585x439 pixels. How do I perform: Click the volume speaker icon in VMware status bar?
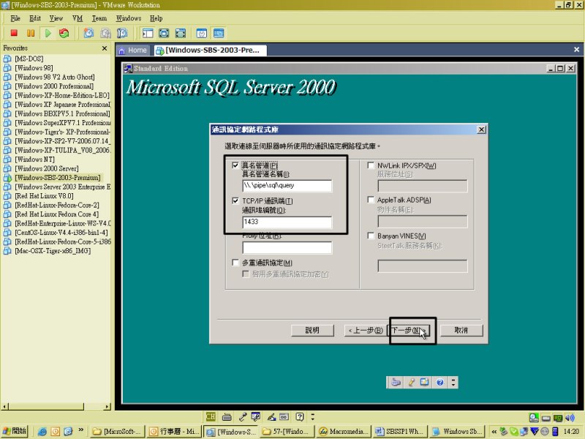coord(570,418)
